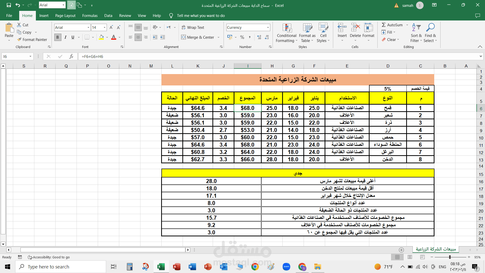Apply the red font color

[114, 37]
